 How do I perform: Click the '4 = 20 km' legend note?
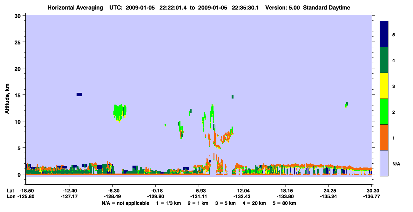click(254, 203)
